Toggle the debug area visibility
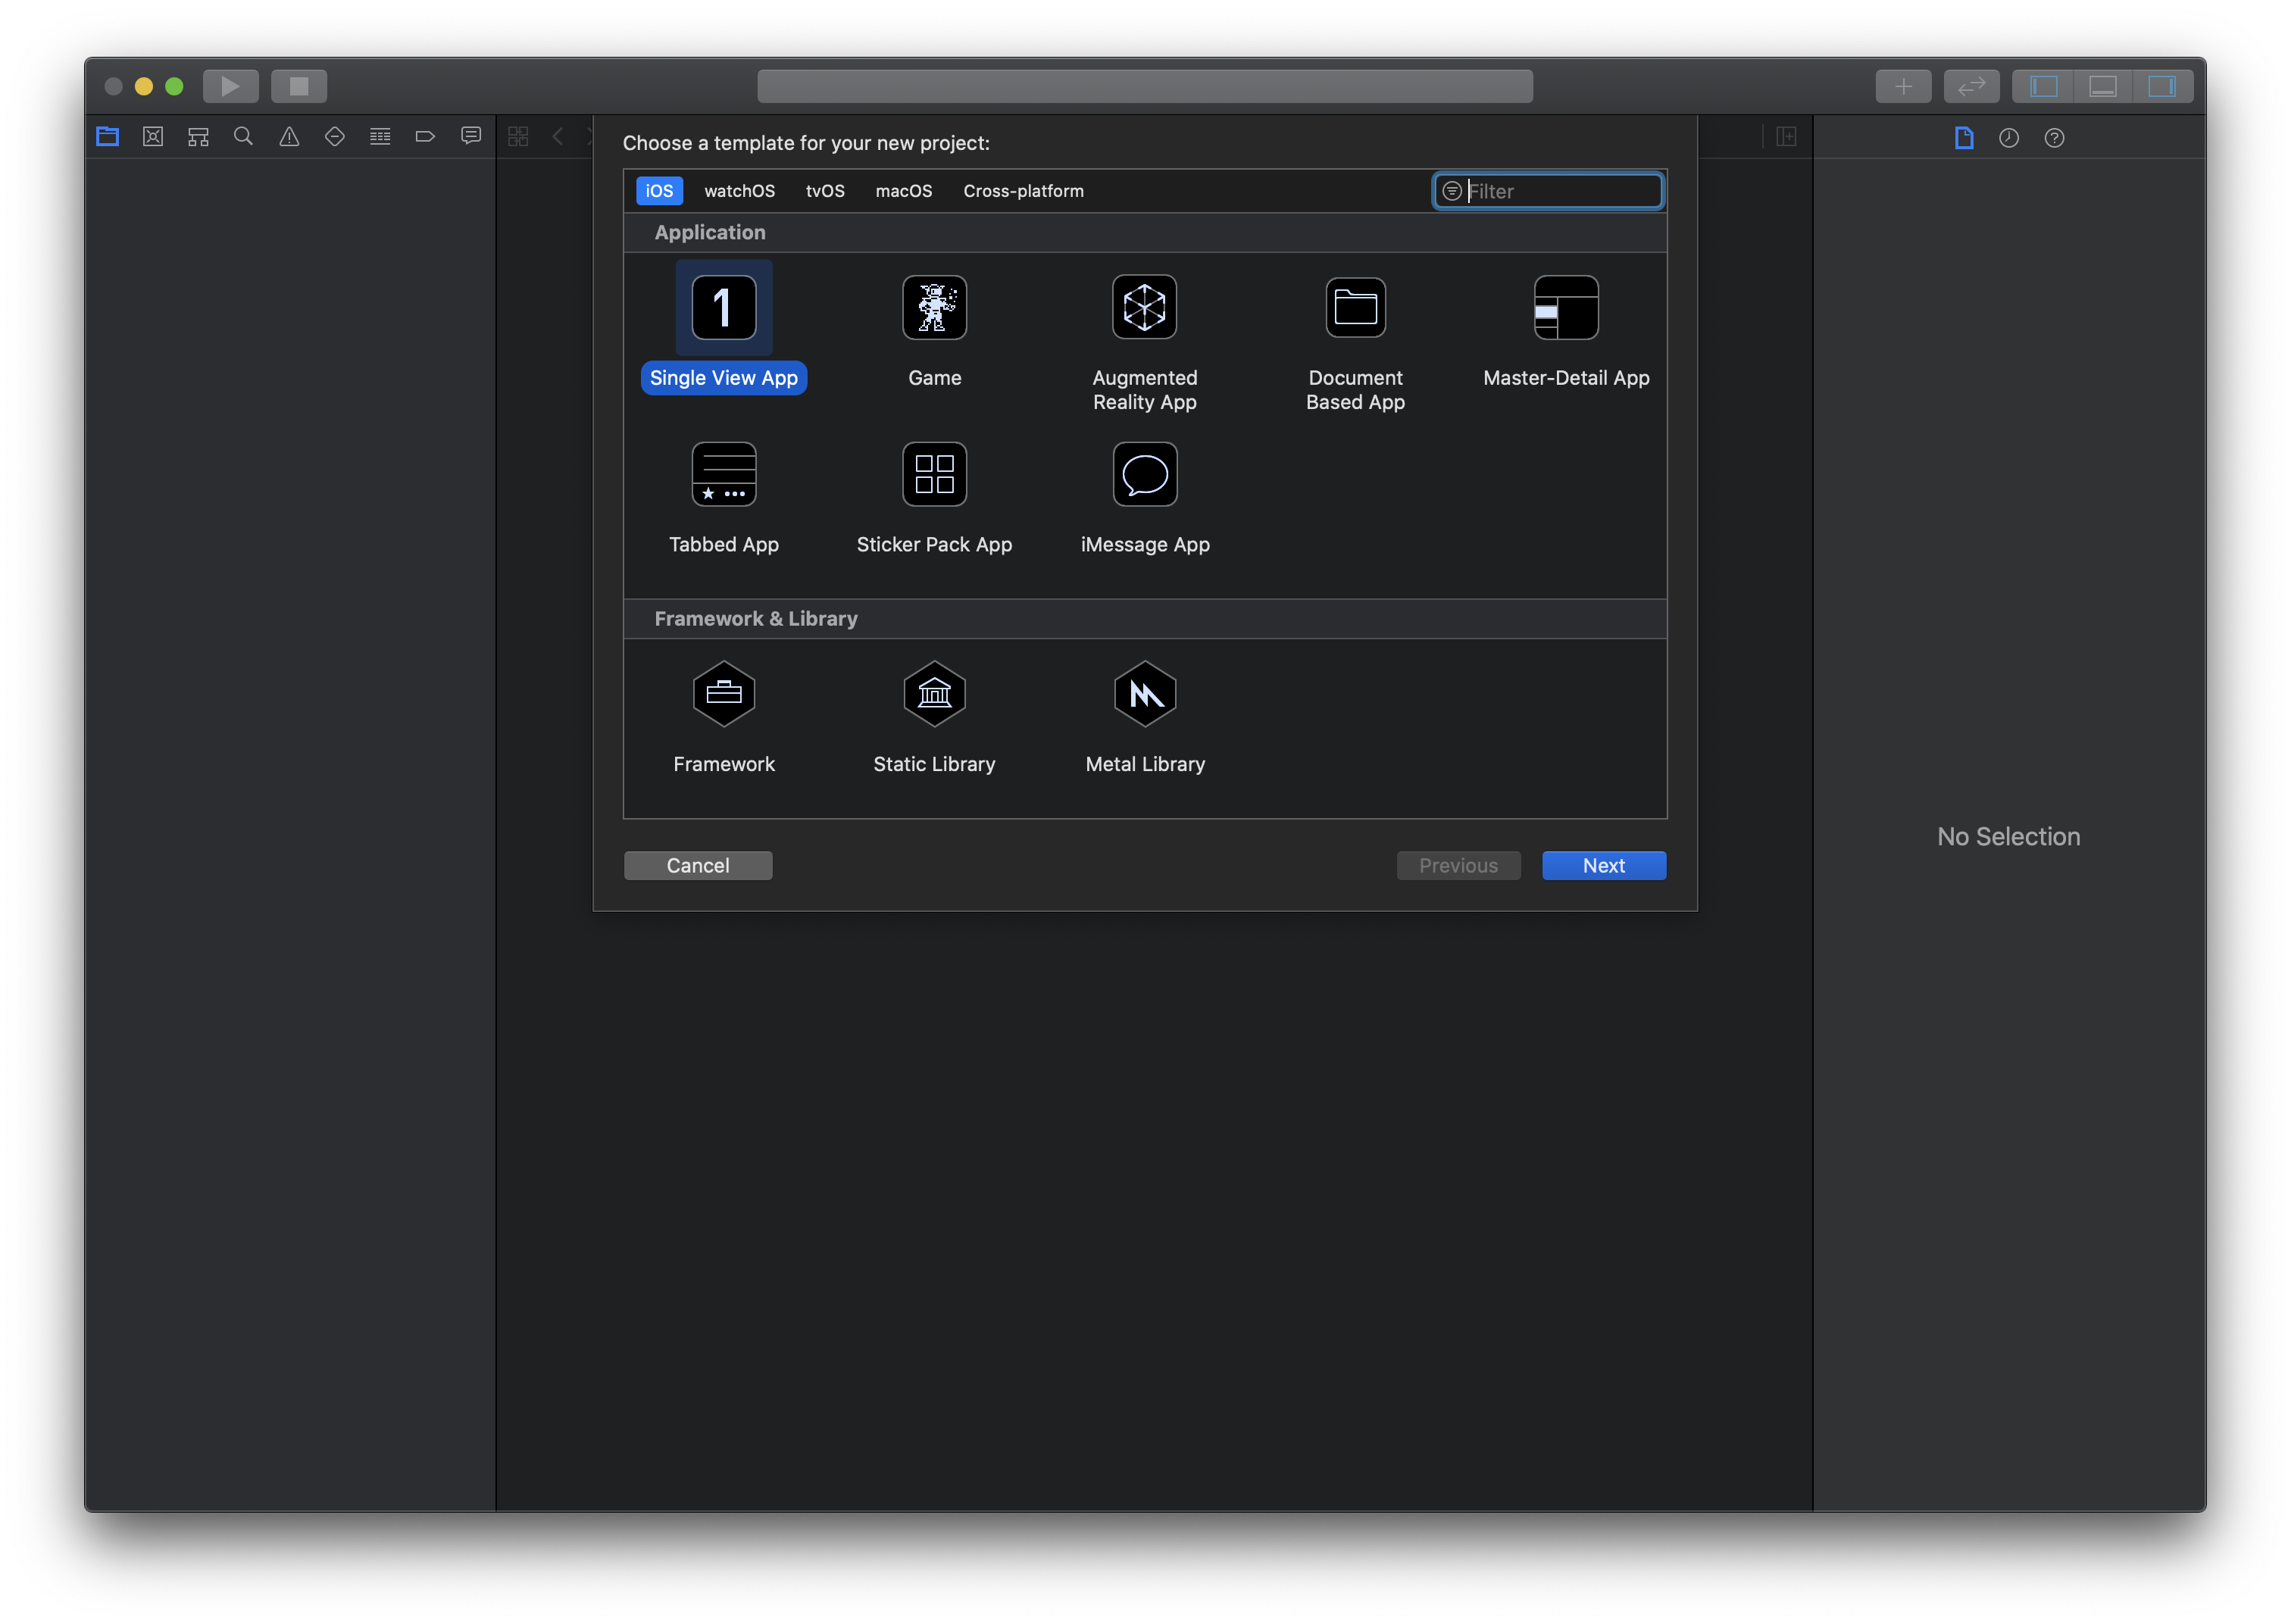 click(2102, 87)
